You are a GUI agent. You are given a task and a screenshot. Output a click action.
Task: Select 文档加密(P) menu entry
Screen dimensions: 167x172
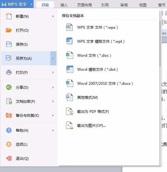pyautogui.click(x=29, y=101)
